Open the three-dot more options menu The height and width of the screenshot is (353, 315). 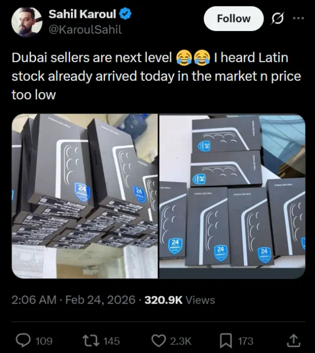(x=298, y=18)
